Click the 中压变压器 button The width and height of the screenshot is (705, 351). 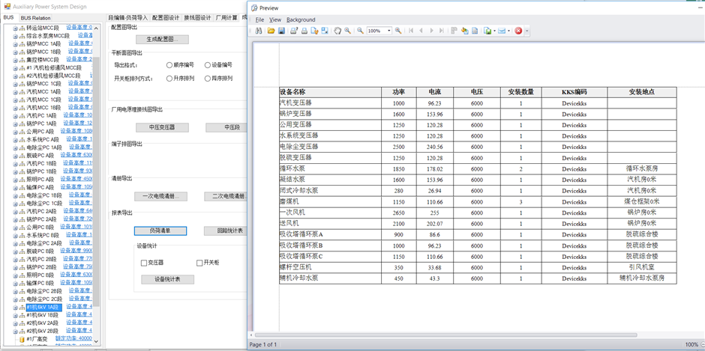162,127
